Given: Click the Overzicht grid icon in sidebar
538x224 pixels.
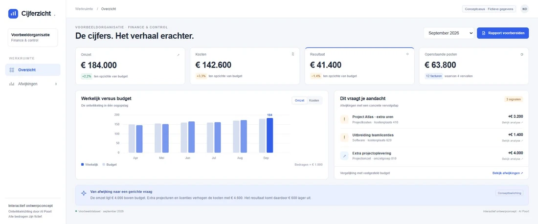Looking at the screenshot, I should coord(12,70).
